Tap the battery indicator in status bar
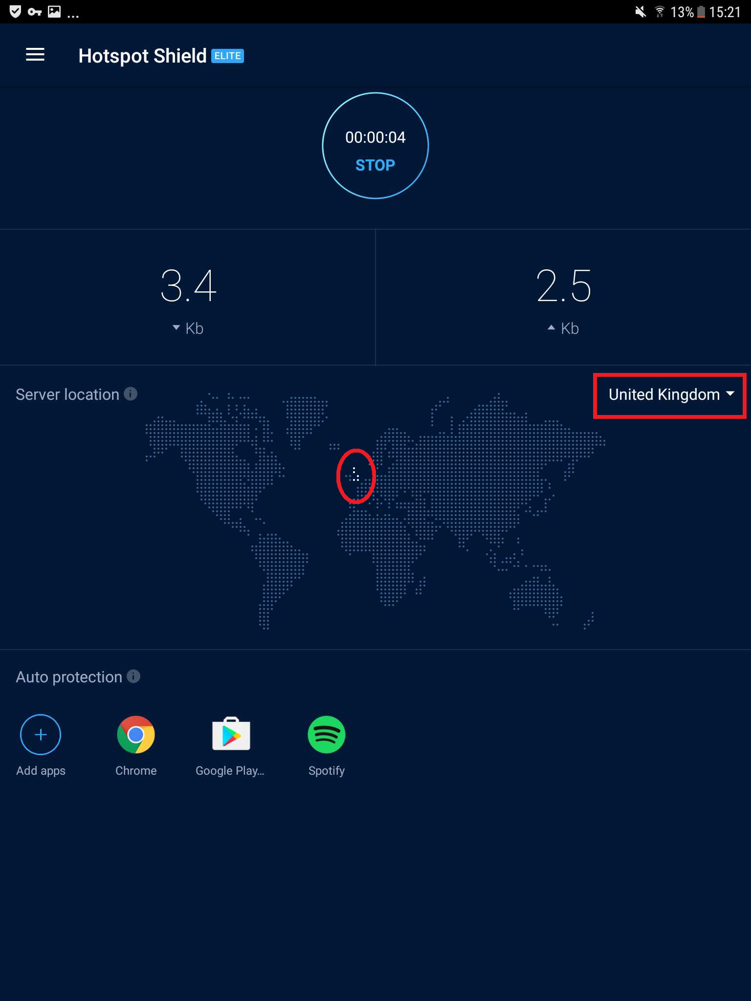751x1001 pixels. click(701, 12)
